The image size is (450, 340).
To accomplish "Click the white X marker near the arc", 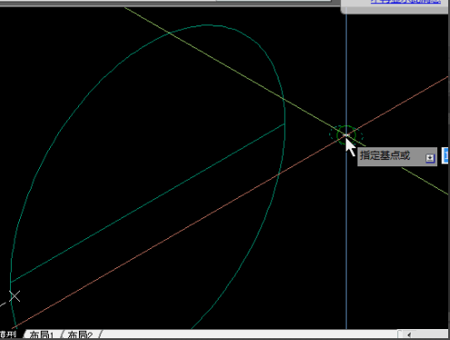I will tap(15, 296).
